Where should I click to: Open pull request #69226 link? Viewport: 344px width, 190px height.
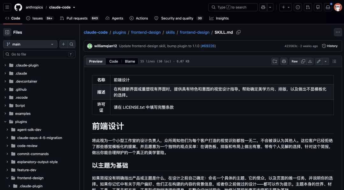pyautogui.click(x=208, y=46)
